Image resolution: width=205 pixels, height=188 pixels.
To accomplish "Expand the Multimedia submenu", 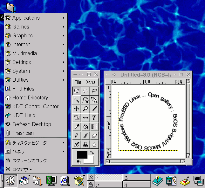I will coord(36,53).
